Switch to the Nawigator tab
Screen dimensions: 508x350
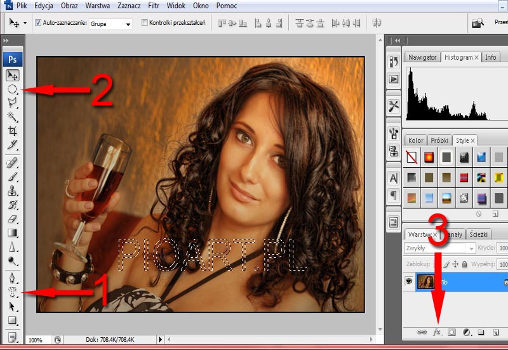click(422, 57)
